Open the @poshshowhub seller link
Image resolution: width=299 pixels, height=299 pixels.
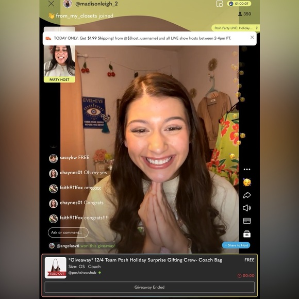[x=82, y=273]
